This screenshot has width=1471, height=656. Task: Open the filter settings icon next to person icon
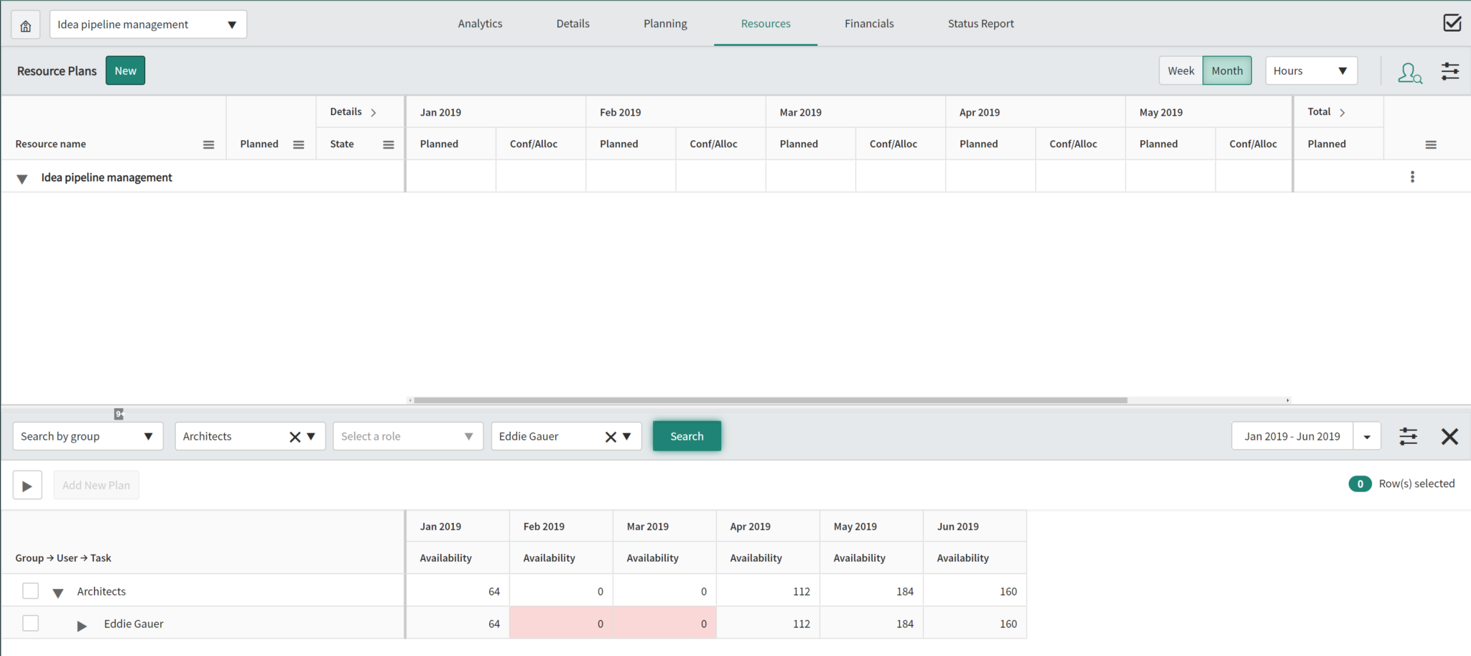pyautogui.click(x=1450, y=71)
